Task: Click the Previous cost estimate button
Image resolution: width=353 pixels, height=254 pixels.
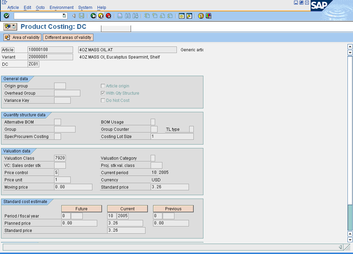Action: point(173,209)
